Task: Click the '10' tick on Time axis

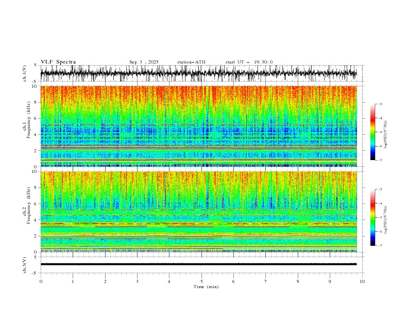Action: 362,281
